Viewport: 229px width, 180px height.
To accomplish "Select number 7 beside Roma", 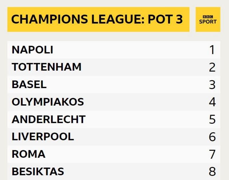I will [212, 154].
